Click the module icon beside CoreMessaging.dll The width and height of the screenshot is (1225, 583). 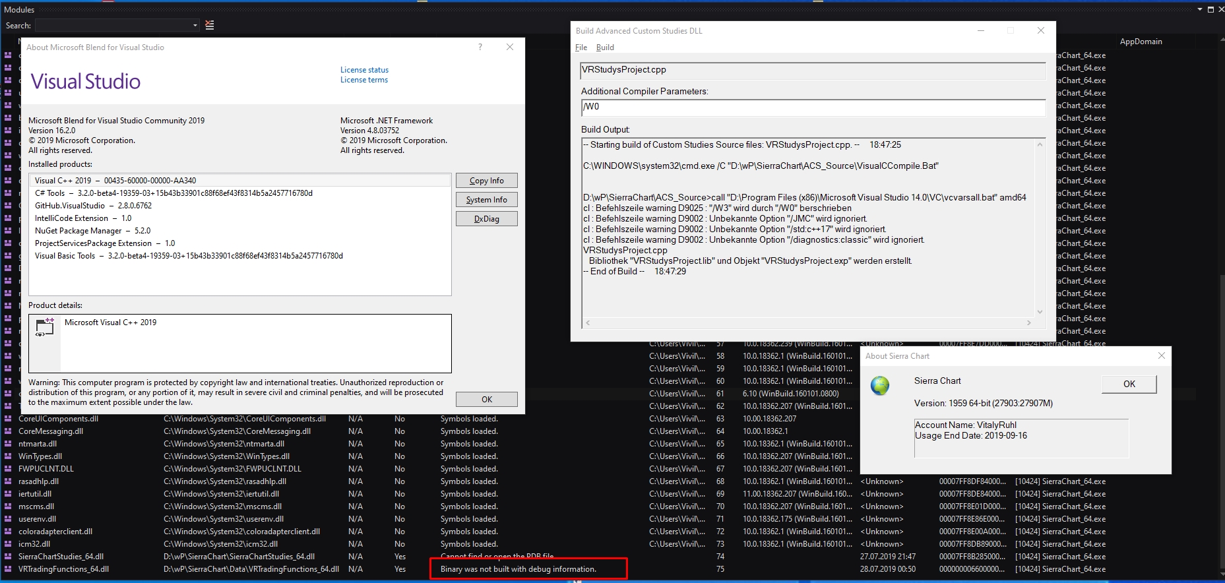[8, 431]
